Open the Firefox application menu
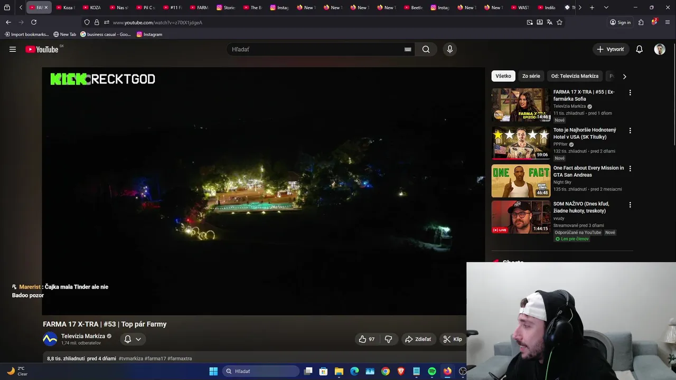 tap(668, 22)
